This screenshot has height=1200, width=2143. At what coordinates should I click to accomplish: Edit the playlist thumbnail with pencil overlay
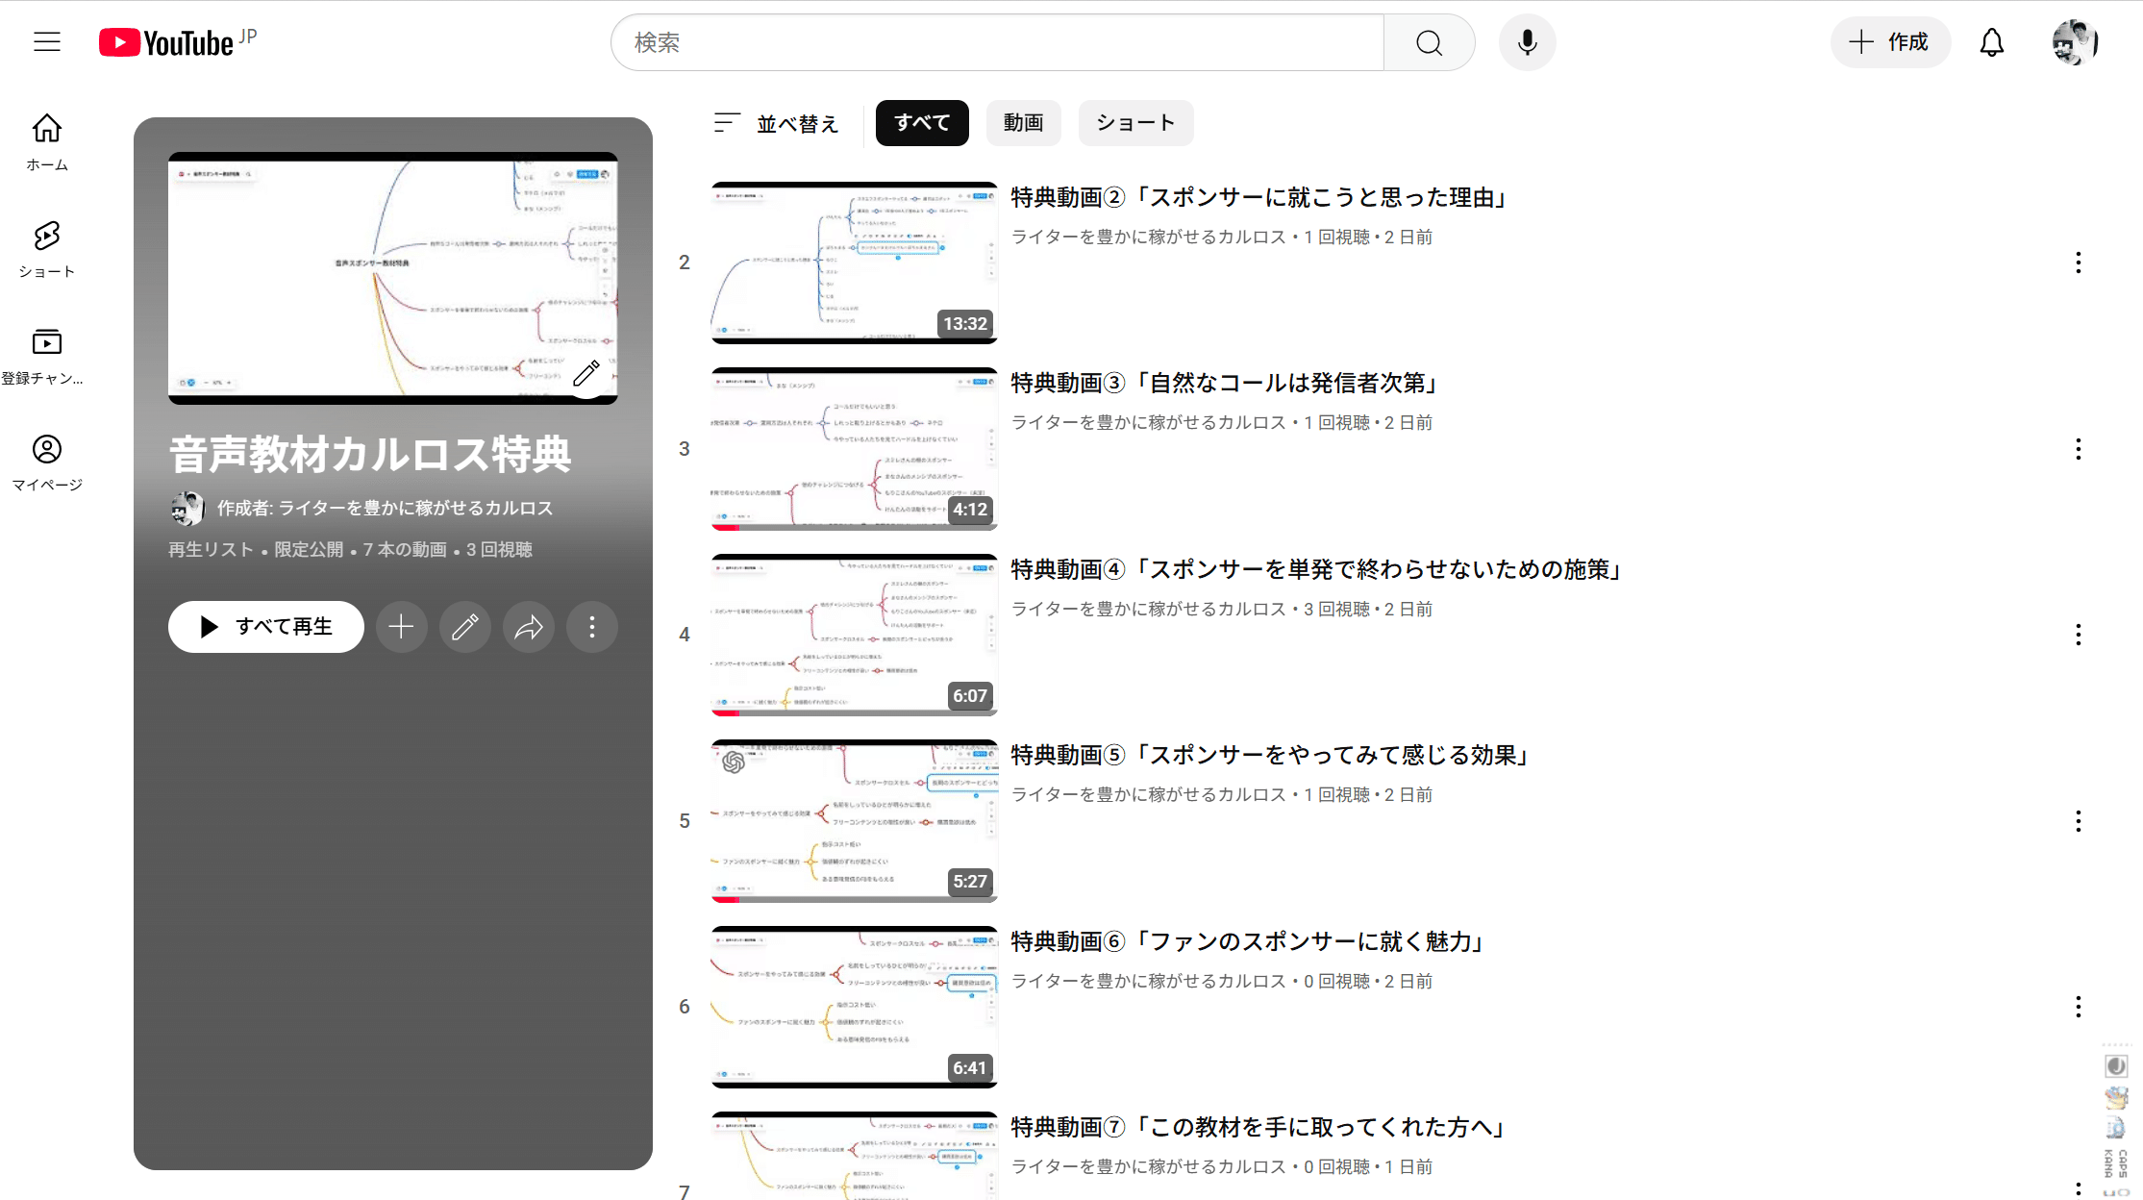pyautogui.click(x=586, y=373)
